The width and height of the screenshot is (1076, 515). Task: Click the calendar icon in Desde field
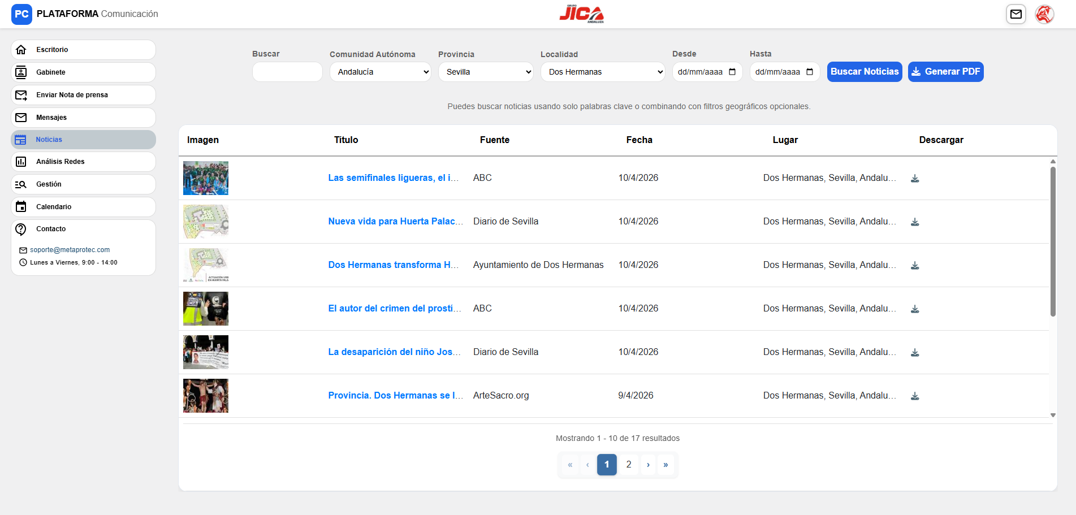(x=732, y=72)
